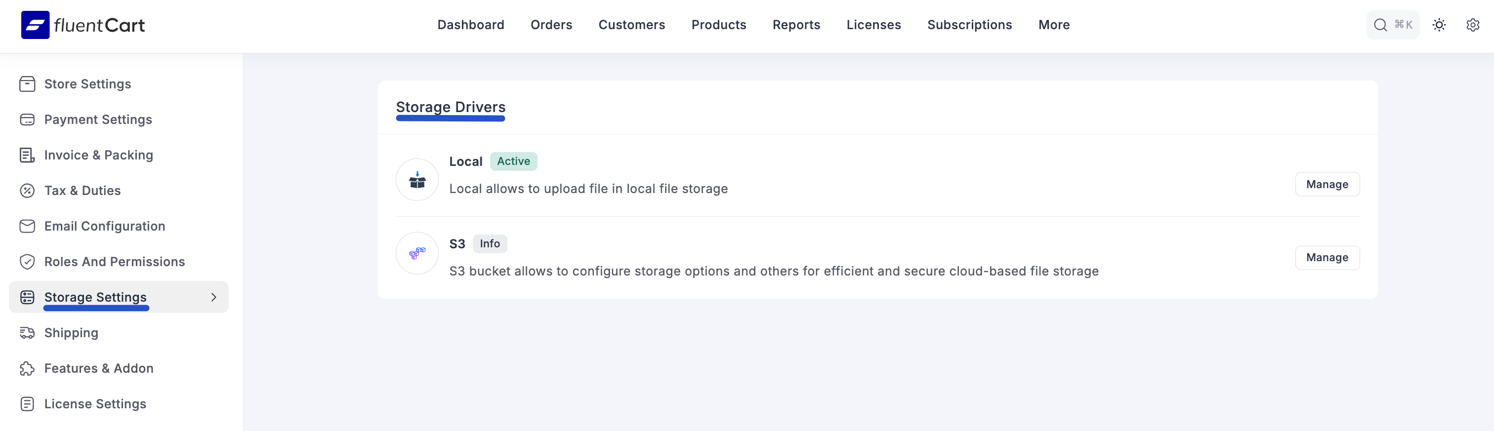1494x431 pixels.
Task: Manage the S3 storage driver
Action: [x=1327, y=257]
